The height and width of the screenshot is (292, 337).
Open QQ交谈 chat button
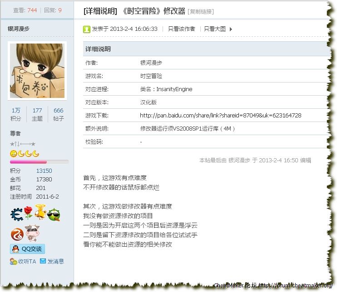27,249
